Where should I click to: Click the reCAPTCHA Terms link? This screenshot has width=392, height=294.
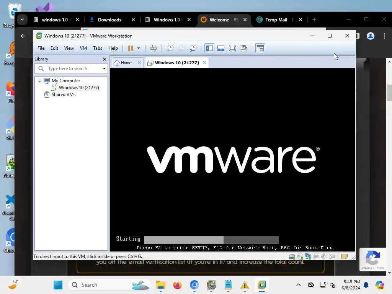(x=379, y=268)
